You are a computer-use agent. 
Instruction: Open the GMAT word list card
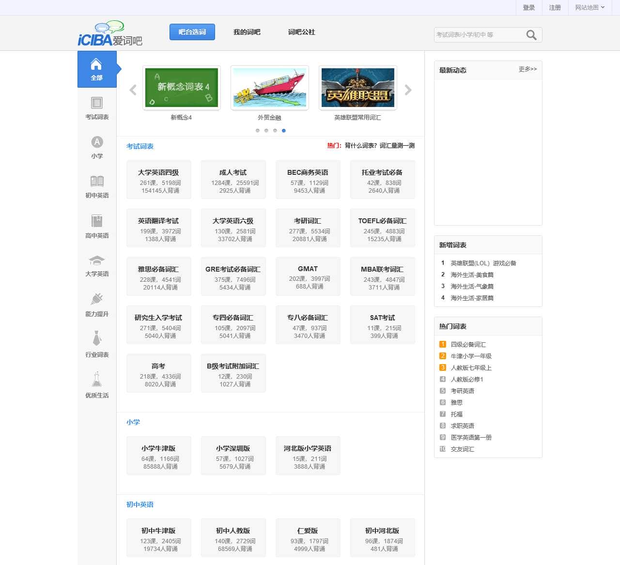pyautogui.click(x=308, y=276)
